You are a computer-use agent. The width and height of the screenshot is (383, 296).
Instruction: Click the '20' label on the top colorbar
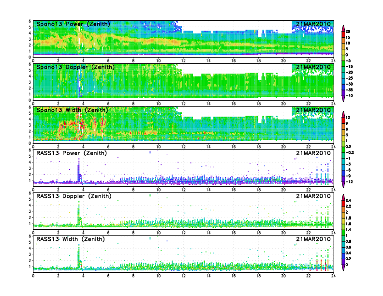coord(348,31)
